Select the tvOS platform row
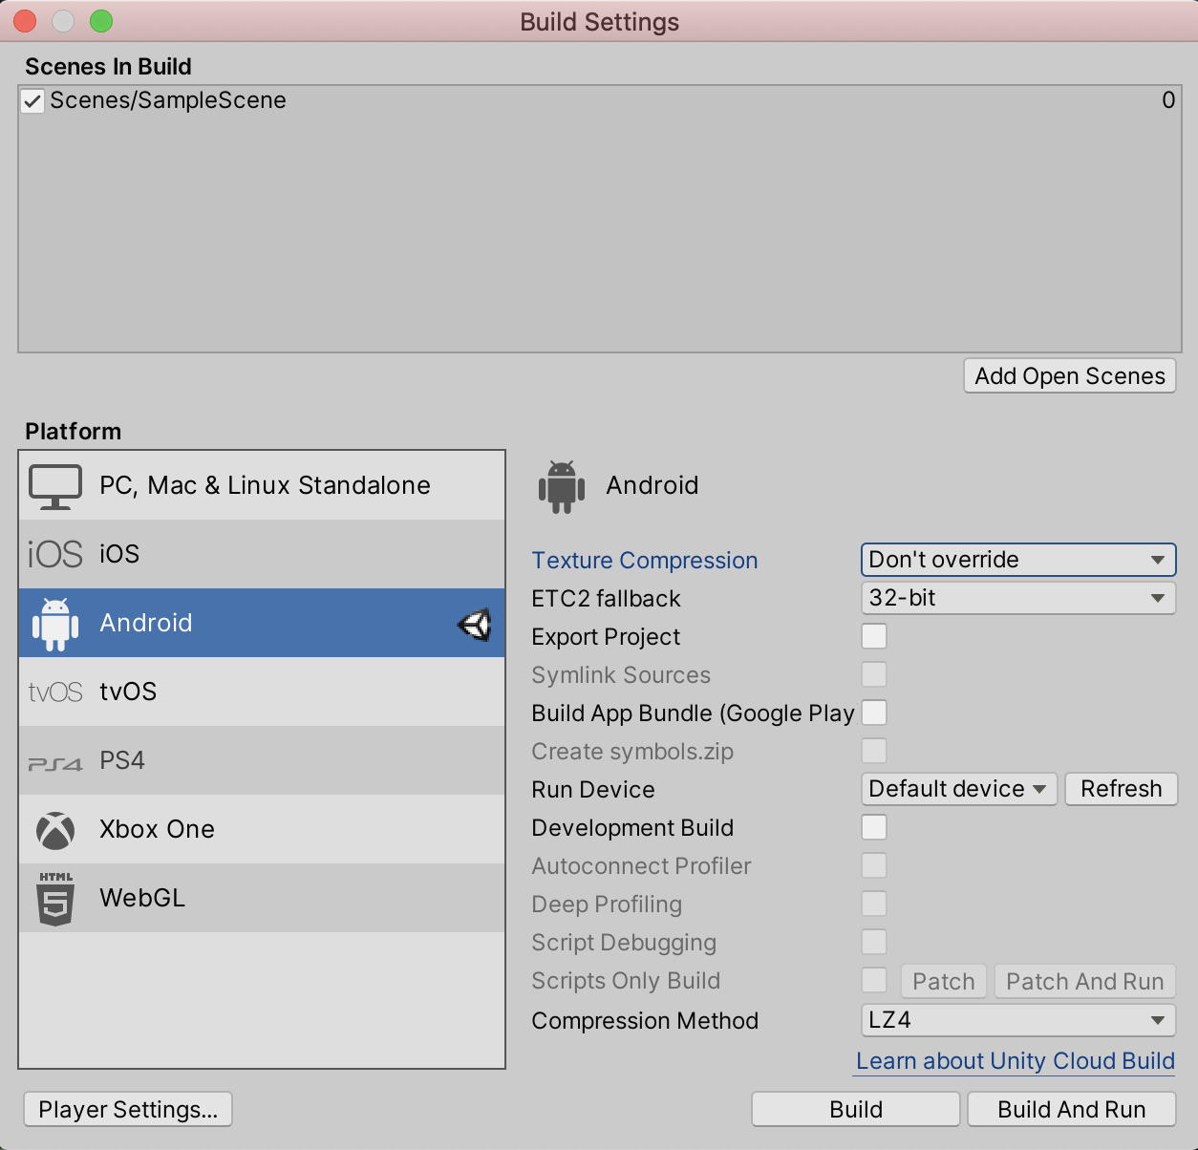Viewport: 1198px width, 1150px height. (262, 692)
